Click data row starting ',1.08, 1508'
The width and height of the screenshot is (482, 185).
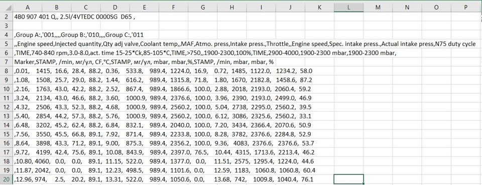tap(163, 80)
